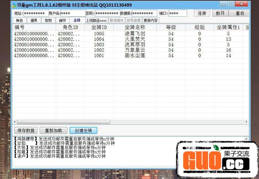The width and height of the screenshot is (259, 179).
Task: Sort by 坐骑名称 column header
Action: [135, 27]
